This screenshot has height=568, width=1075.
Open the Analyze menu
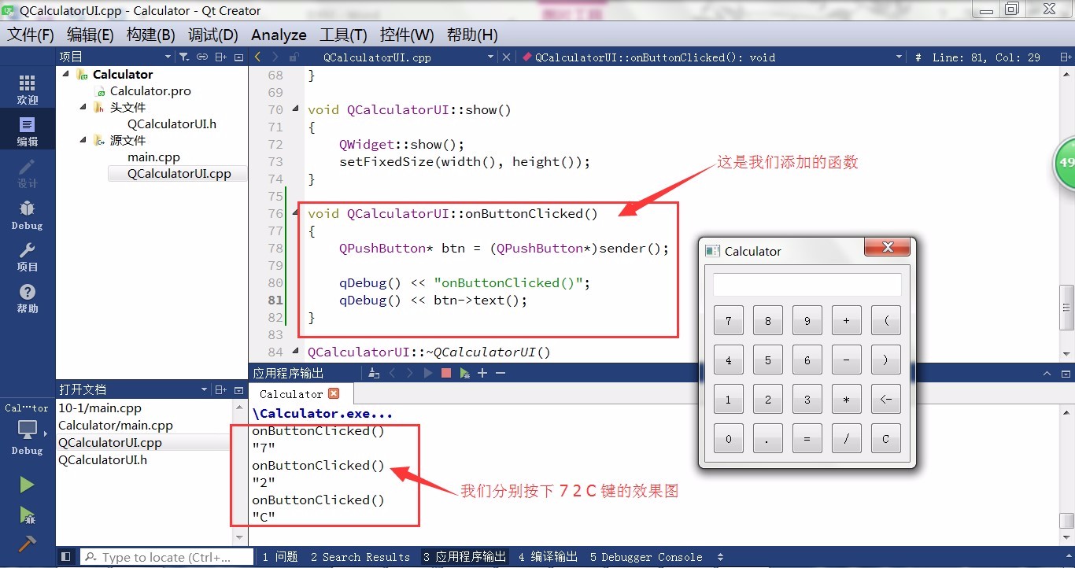(279, 35)
